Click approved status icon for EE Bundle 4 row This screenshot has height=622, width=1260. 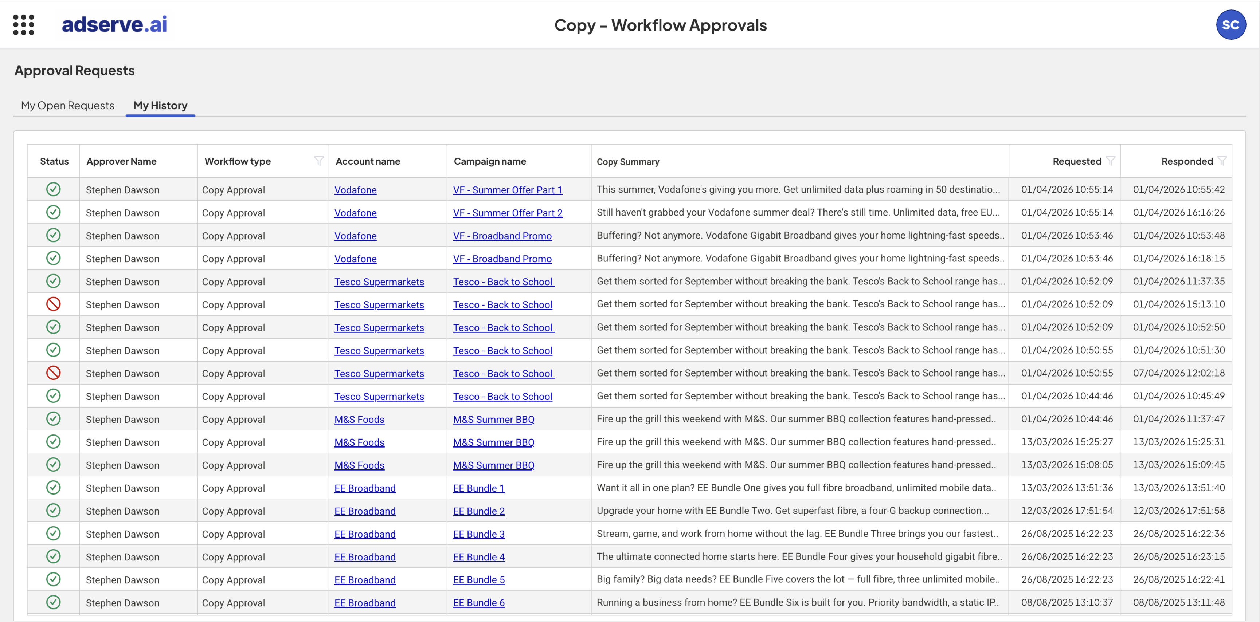(53, 556)
